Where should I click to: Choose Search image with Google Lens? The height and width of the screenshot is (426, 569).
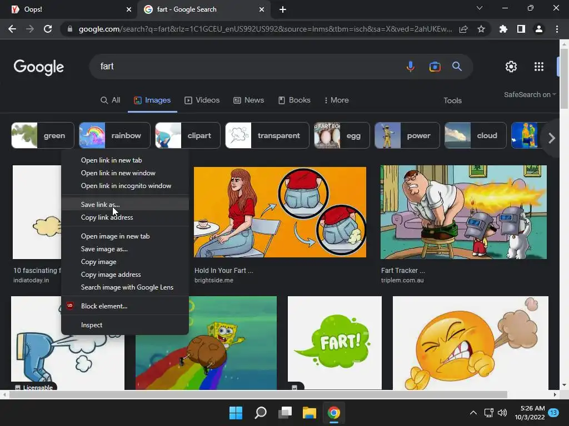[125, 287]
